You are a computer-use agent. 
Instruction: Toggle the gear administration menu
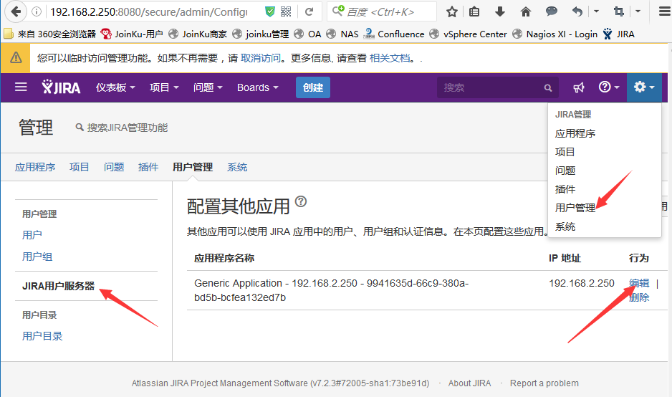(x=644, y=87)
